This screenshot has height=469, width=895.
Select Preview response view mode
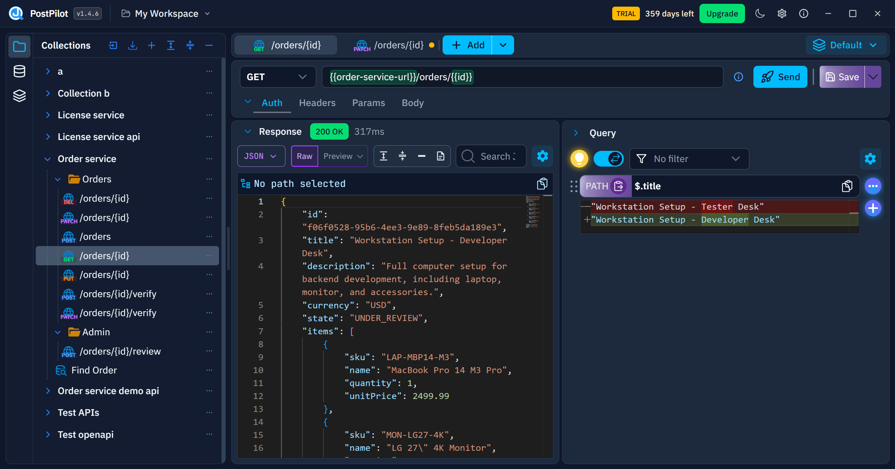click(x=343, y=156)
